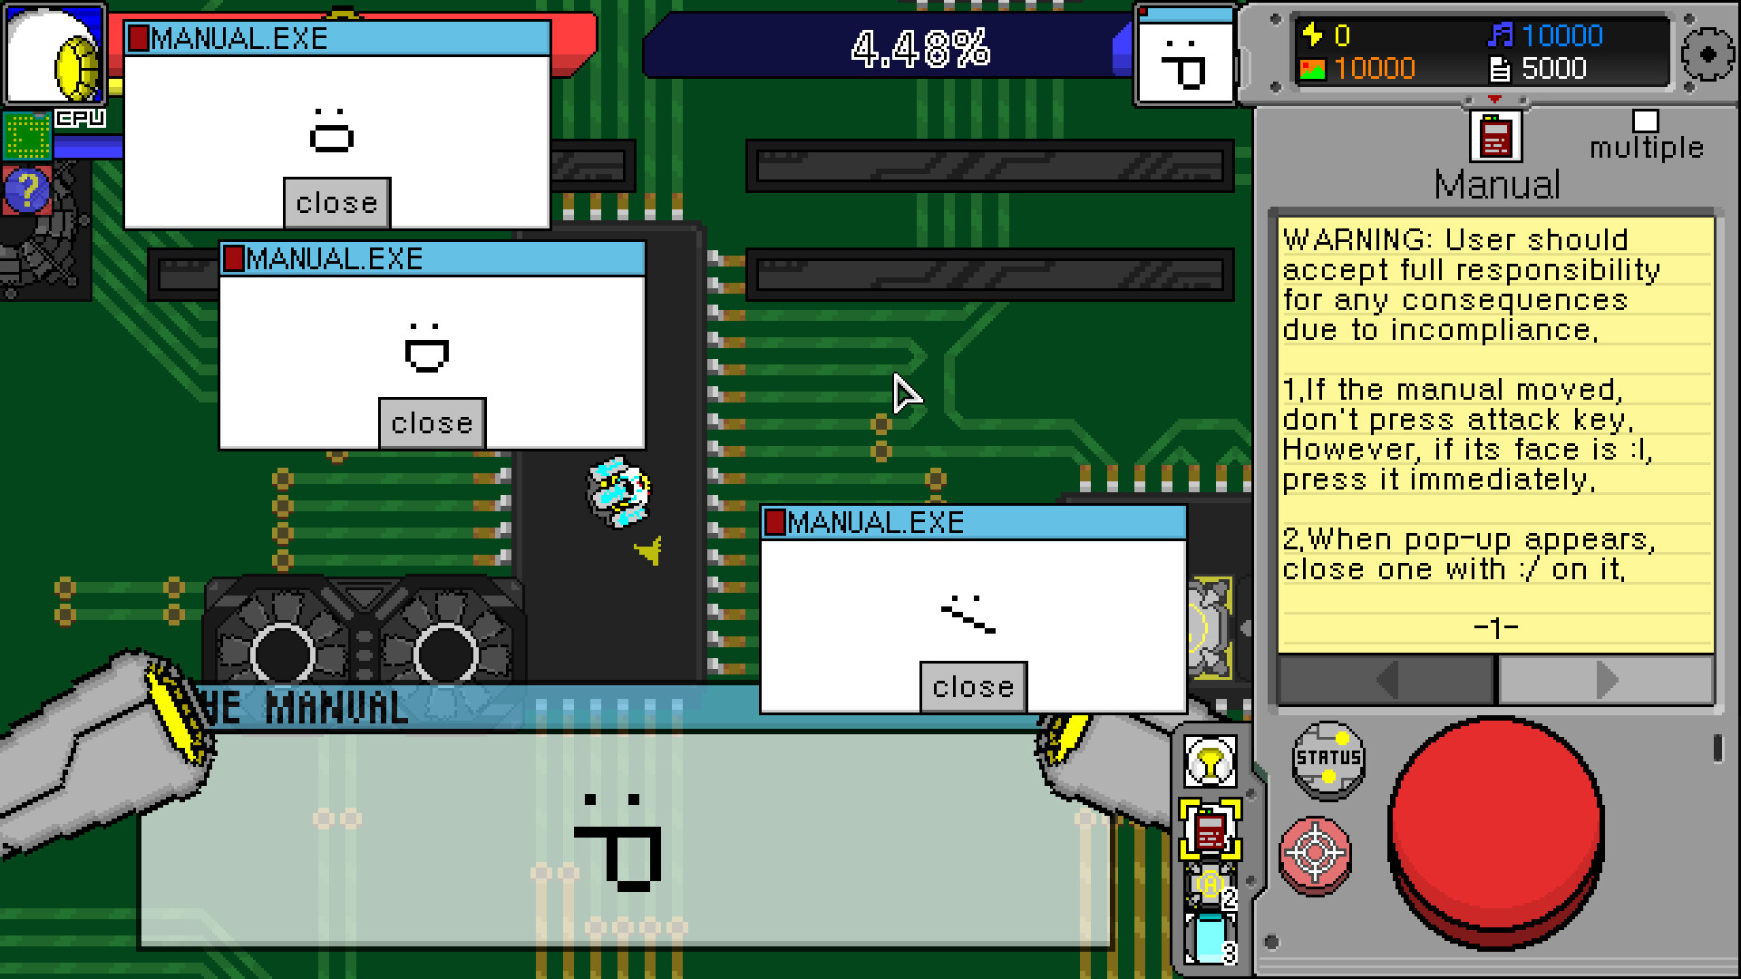Viewport: 1741px width, 979px height.
Task: Close the MANUAL.EXE pop-up with the :/ face
Action: (x=971, y=686)
